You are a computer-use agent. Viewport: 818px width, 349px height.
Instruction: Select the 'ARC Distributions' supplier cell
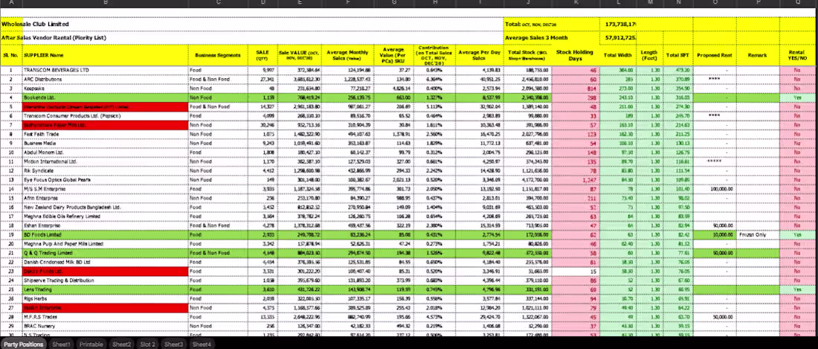(x=105, y=79)
